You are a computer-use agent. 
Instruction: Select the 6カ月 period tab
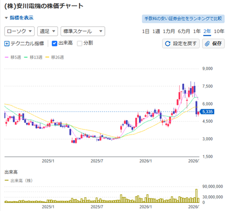pos(184,32)
